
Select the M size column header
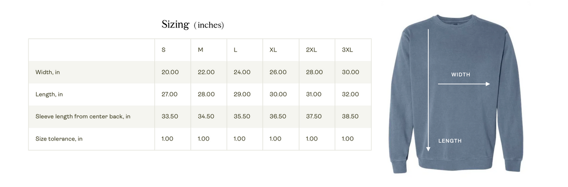200,50
